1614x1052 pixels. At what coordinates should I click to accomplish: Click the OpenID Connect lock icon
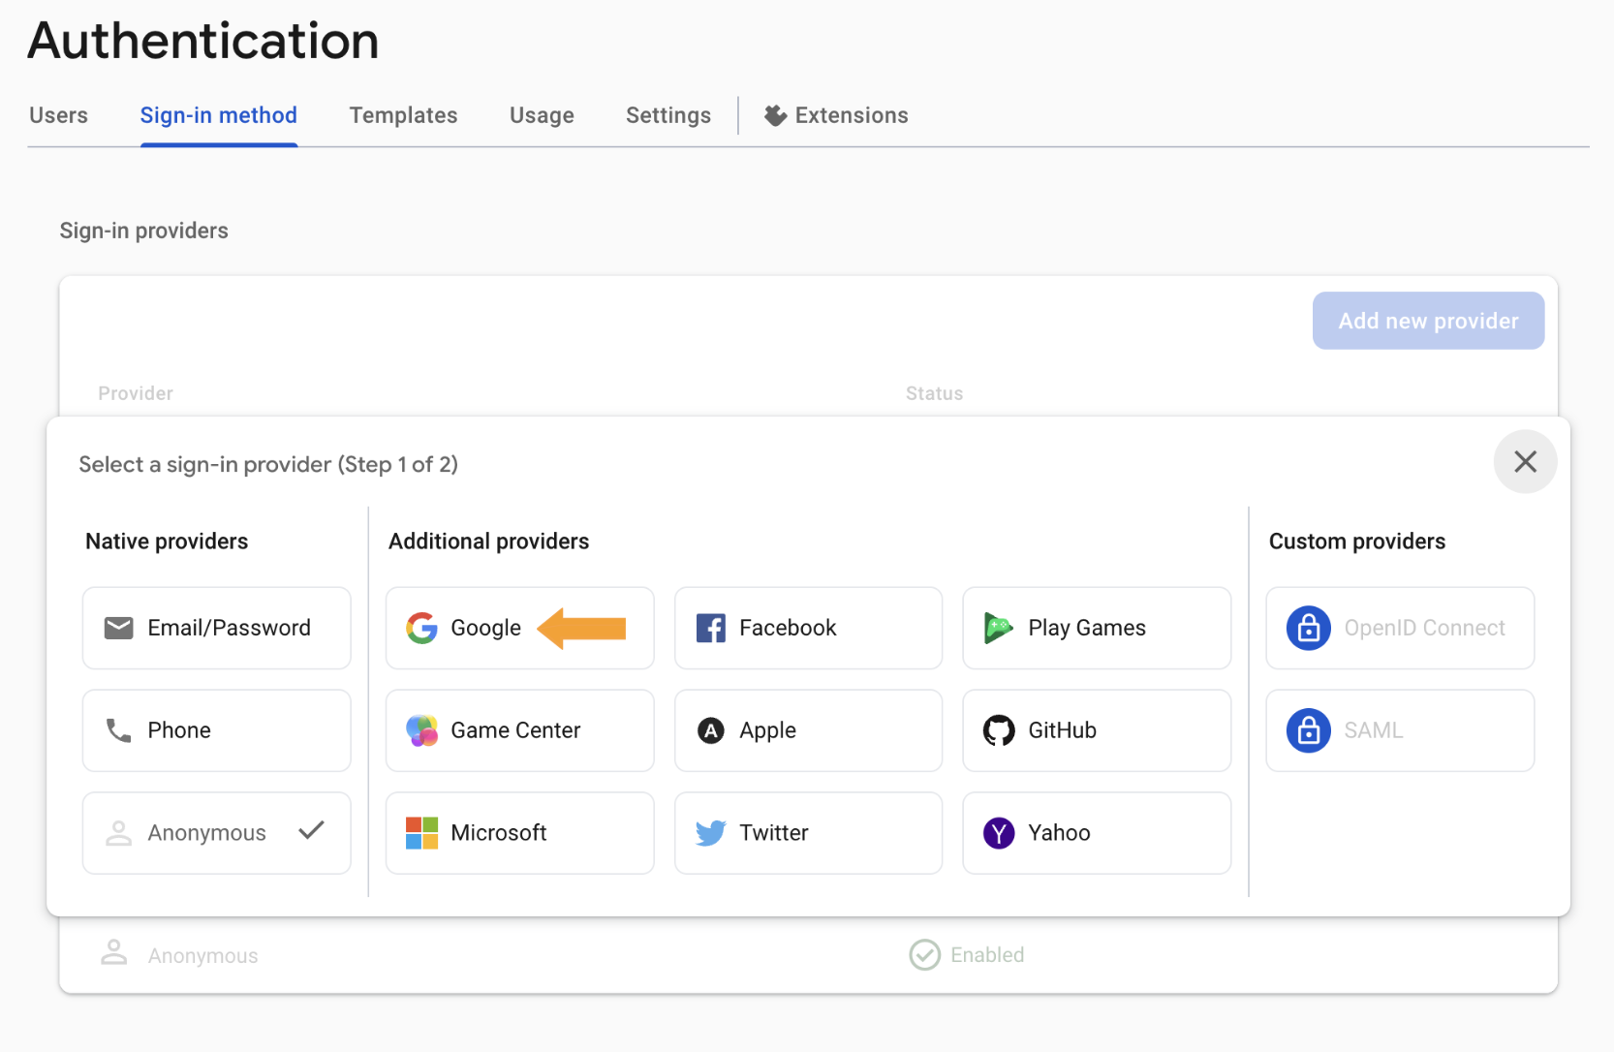pyautogui.click(x=1309, y=628)
